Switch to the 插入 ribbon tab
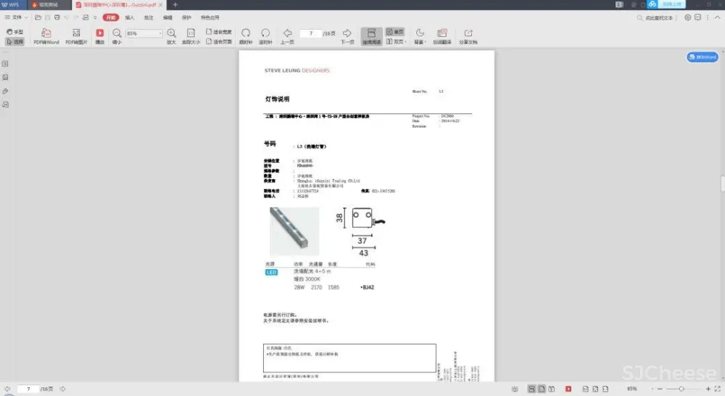725x396 pixels. tap(130, 17)
